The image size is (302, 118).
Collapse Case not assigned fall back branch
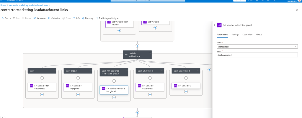click(126, 71)
